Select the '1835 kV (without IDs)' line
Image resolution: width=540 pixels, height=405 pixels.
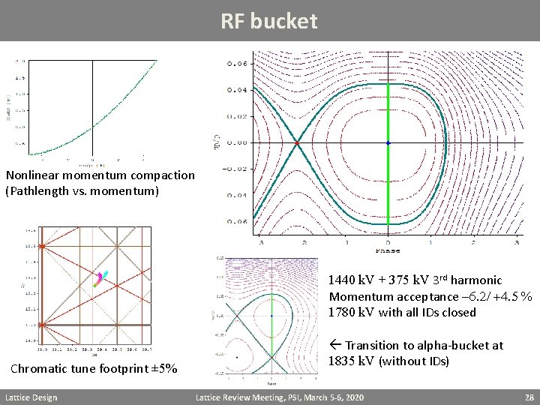pos(388,361)
